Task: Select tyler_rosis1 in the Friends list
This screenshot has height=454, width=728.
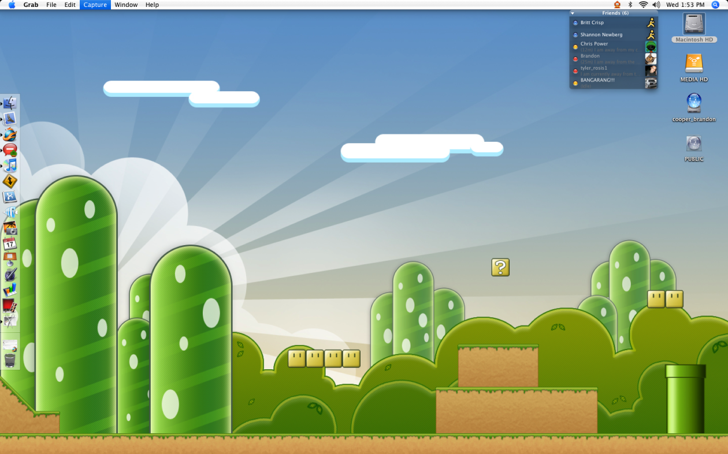Action: pyautogui.click(x=614, y=71)
